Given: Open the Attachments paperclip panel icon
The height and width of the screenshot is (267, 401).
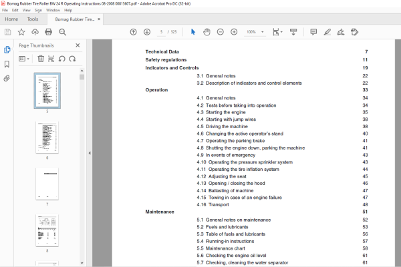Looking at the screenshot, I should [x=7, y=78].
